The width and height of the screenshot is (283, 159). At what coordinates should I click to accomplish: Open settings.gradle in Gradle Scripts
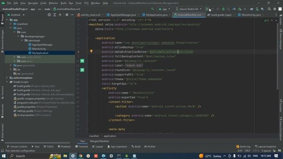(33, 111)
